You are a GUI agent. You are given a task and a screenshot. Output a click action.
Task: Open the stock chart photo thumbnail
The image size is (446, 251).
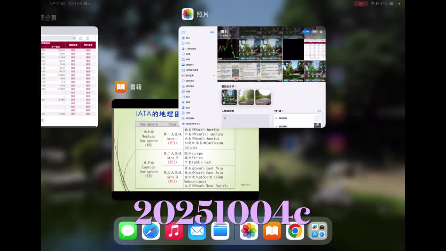coord(228,49)
